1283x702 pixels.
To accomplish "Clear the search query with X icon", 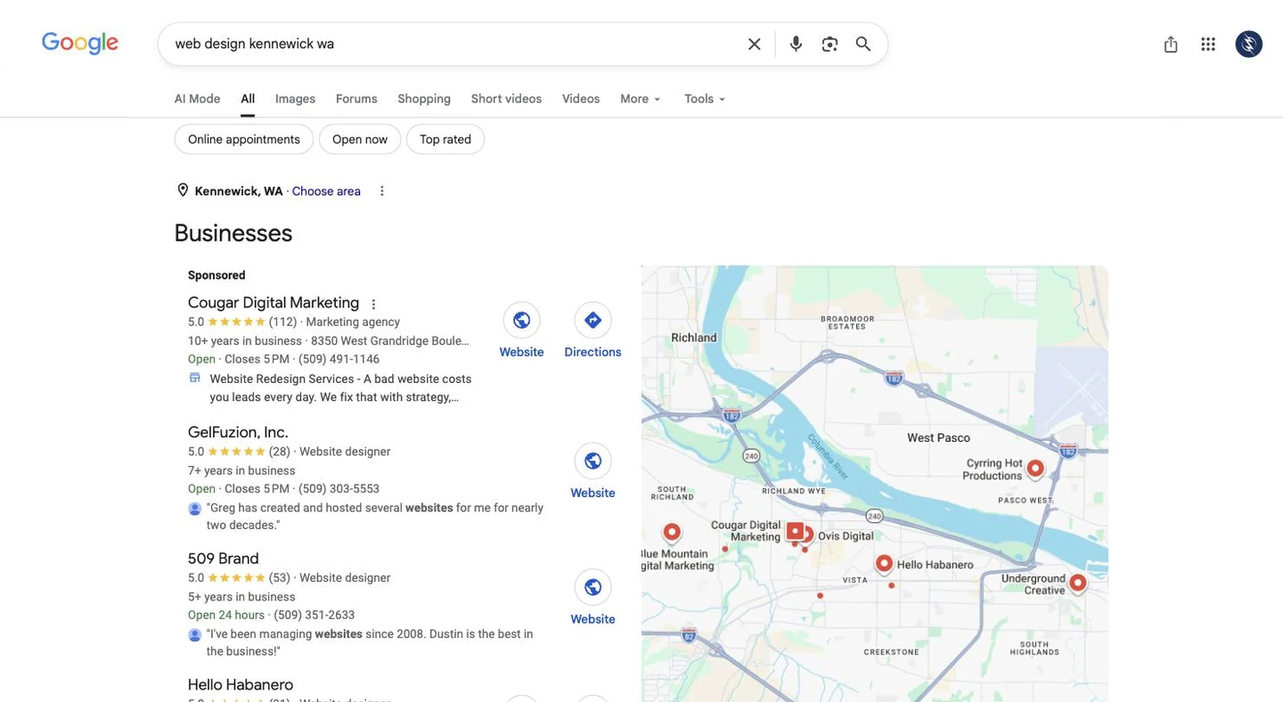I will pyautogui.click(x=754, y=44).
